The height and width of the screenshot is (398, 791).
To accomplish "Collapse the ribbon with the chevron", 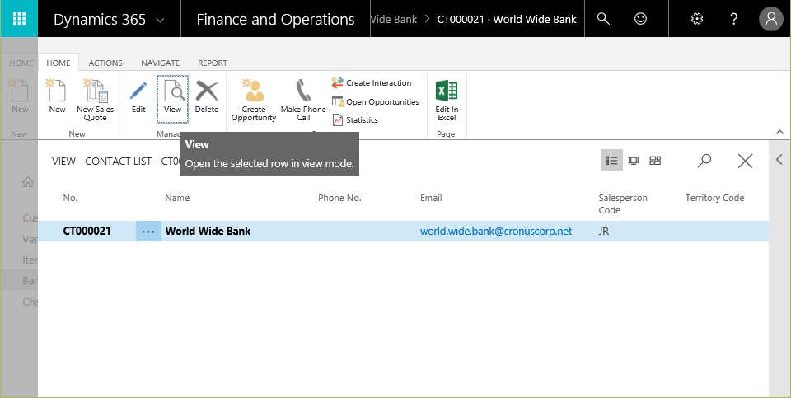I will pos(779,132).
